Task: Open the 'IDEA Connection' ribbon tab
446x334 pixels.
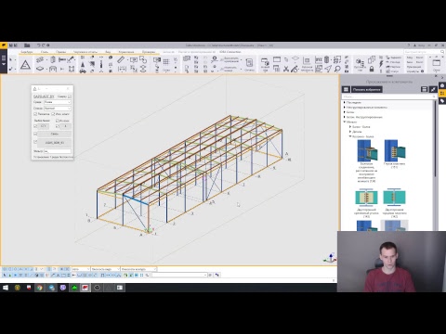Action: [230, 52]
